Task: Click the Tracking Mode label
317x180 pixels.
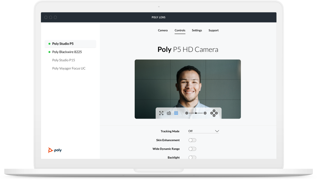Action: [x=170, y=131]
